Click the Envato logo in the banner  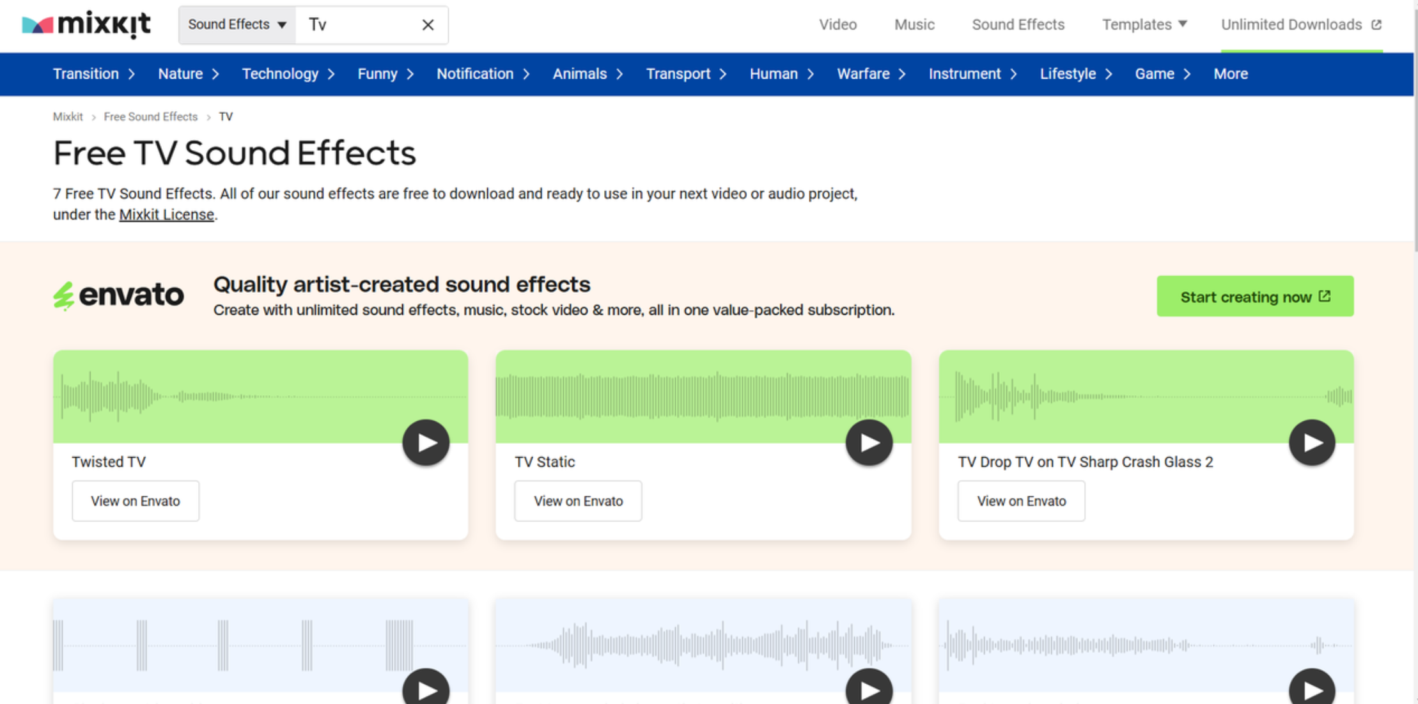pyautogui.click(x=118, y=295)
